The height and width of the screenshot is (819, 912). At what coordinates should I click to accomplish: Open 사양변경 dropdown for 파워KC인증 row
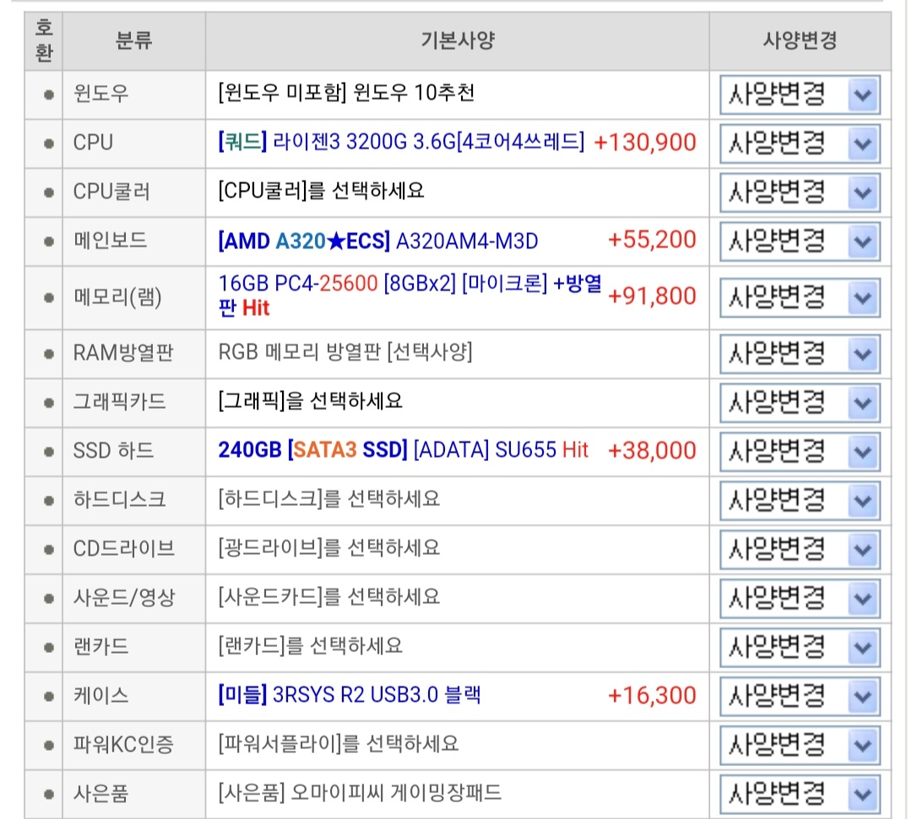point(800,745)
